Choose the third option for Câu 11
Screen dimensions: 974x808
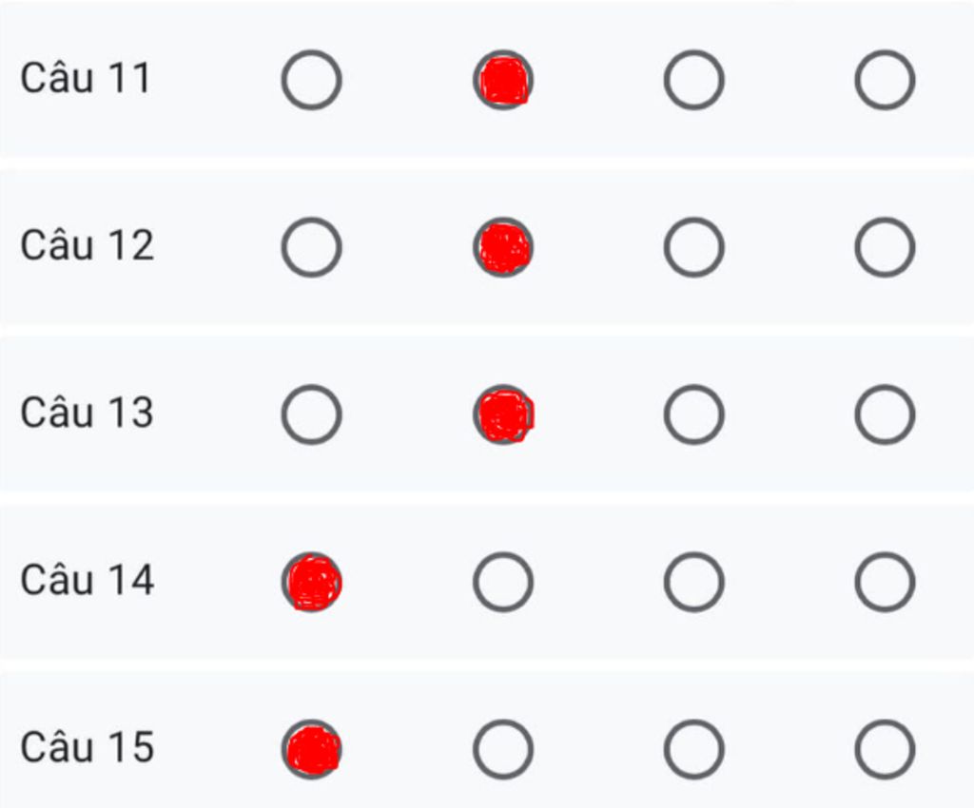693,80
